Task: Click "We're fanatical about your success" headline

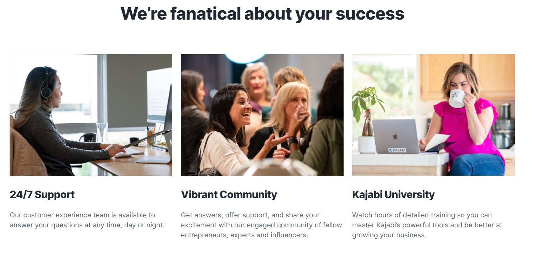Action: pyautogui.click(x=262, y=14)
